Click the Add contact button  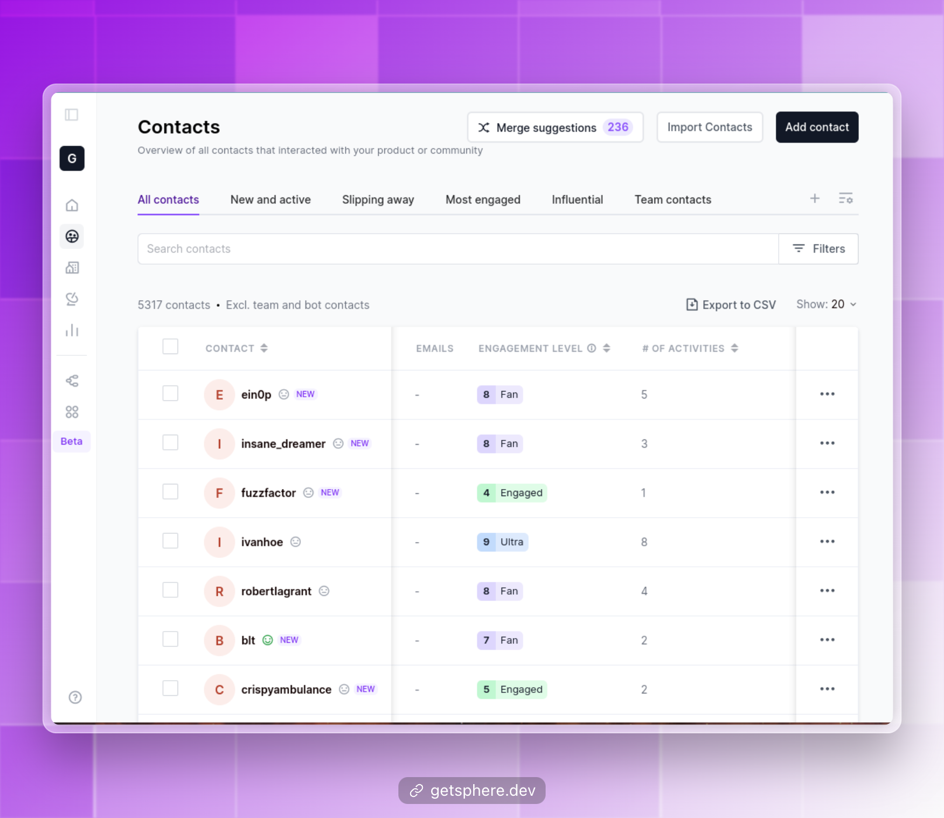point(817,127)
